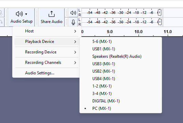Expand the Host submenu chevron arrow

(75, 31)
